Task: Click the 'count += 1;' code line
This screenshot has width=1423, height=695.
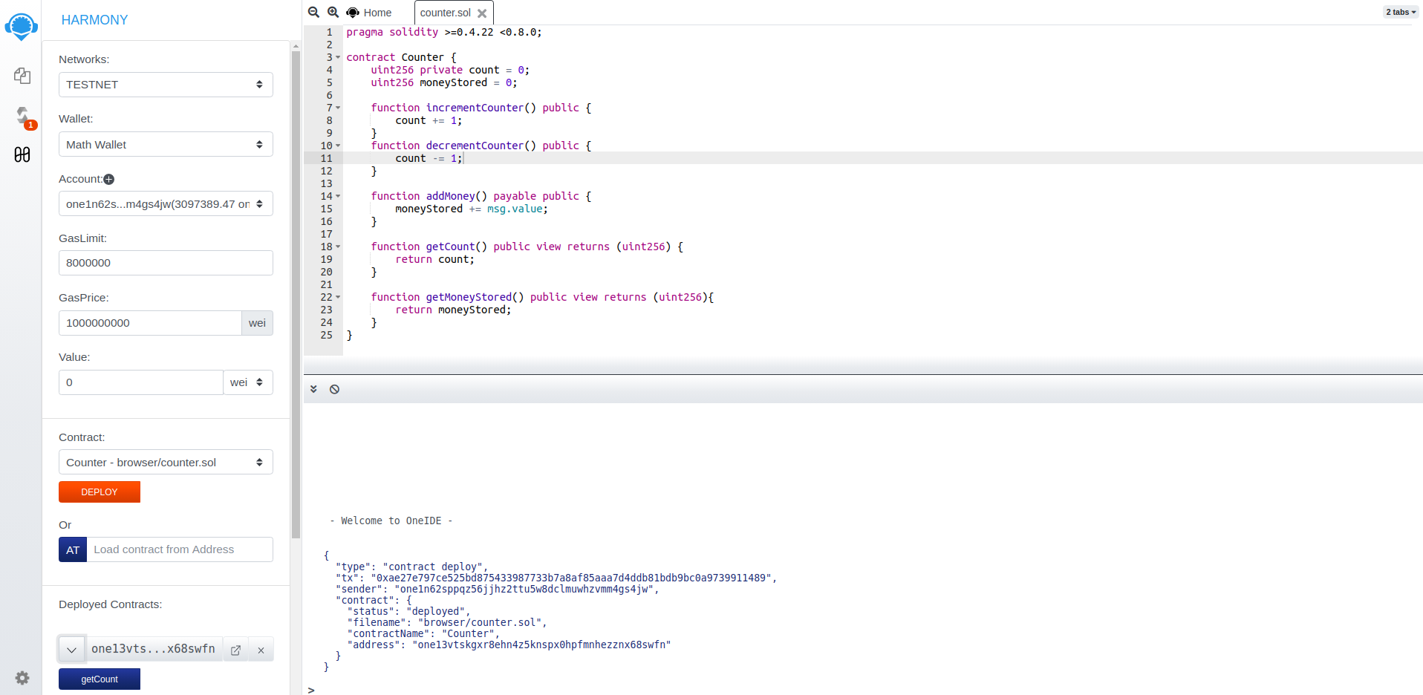Action: 429,120
